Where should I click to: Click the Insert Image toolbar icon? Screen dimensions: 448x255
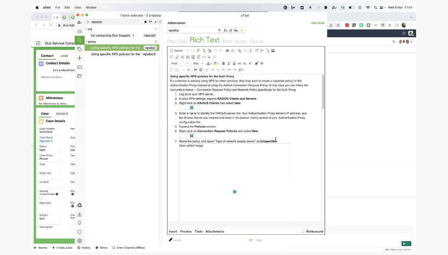273,51
